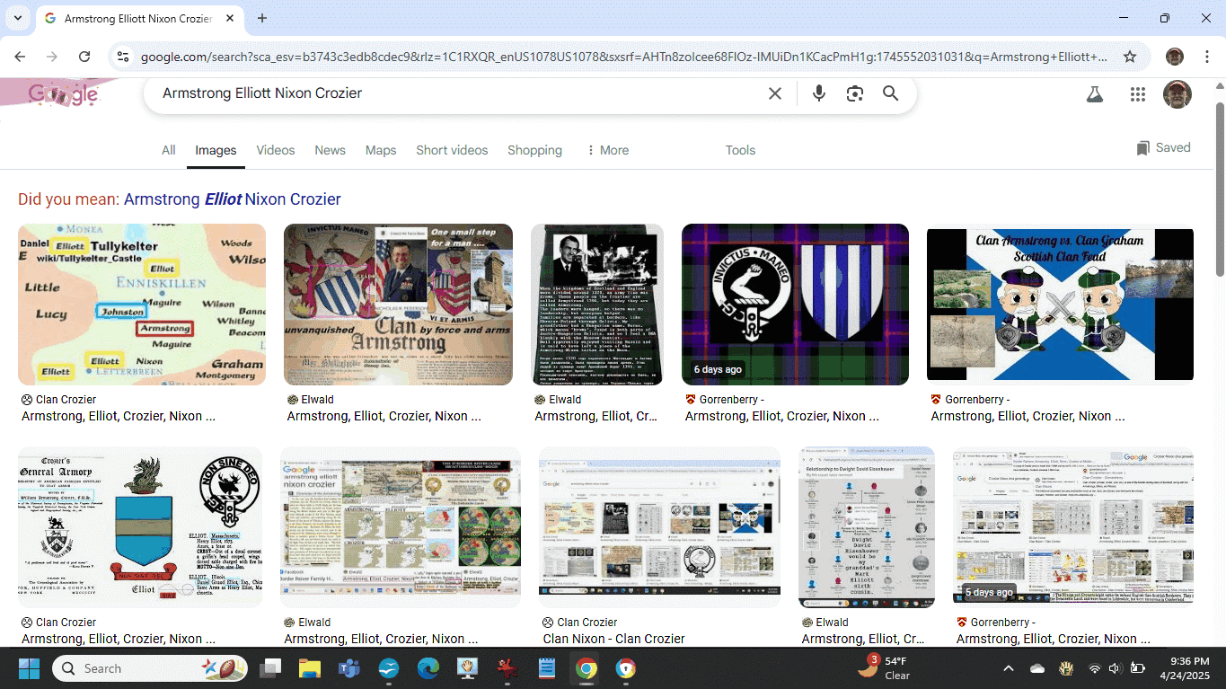Switch to Short videos tab
The width and height of the screenshot is (1226, 689).
pyautogui.click(x=452, y=150)
